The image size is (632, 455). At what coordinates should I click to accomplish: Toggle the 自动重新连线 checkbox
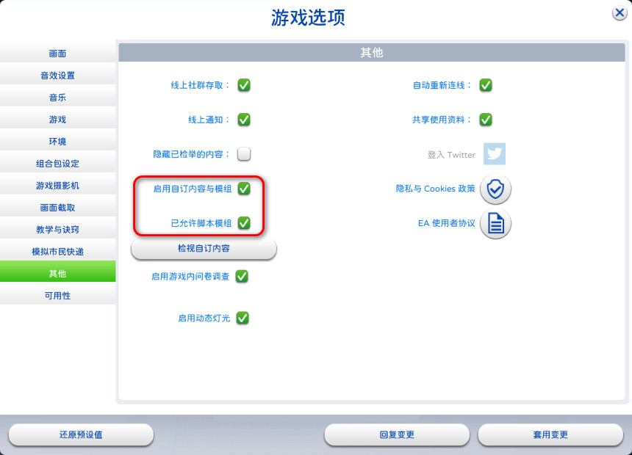pos(486,85)
